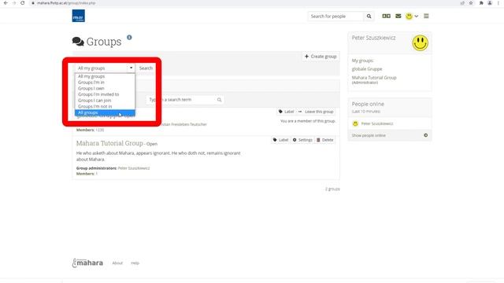Screen dimensions: 504x283
Task: Click the Mahara footer logo
Action: (87, 263)
